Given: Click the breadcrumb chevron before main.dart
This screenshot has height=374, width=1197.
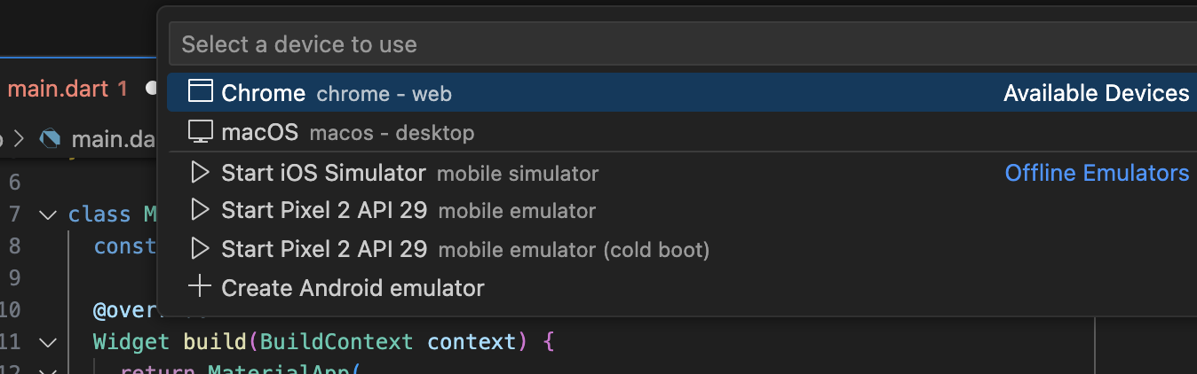Looking at the screenshot, I should (21, 138).
